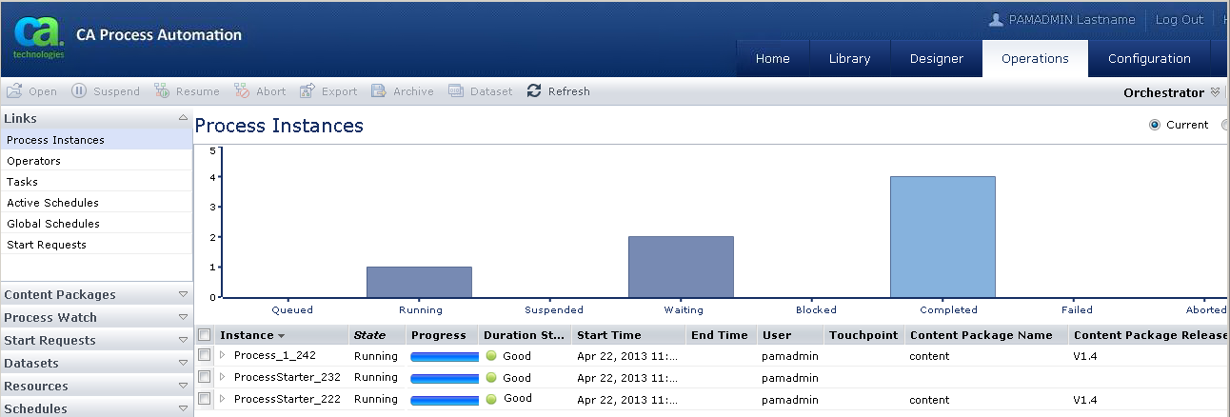Expand the Content Packages panel
1230x417 pixels.
(x=183, y=294)
